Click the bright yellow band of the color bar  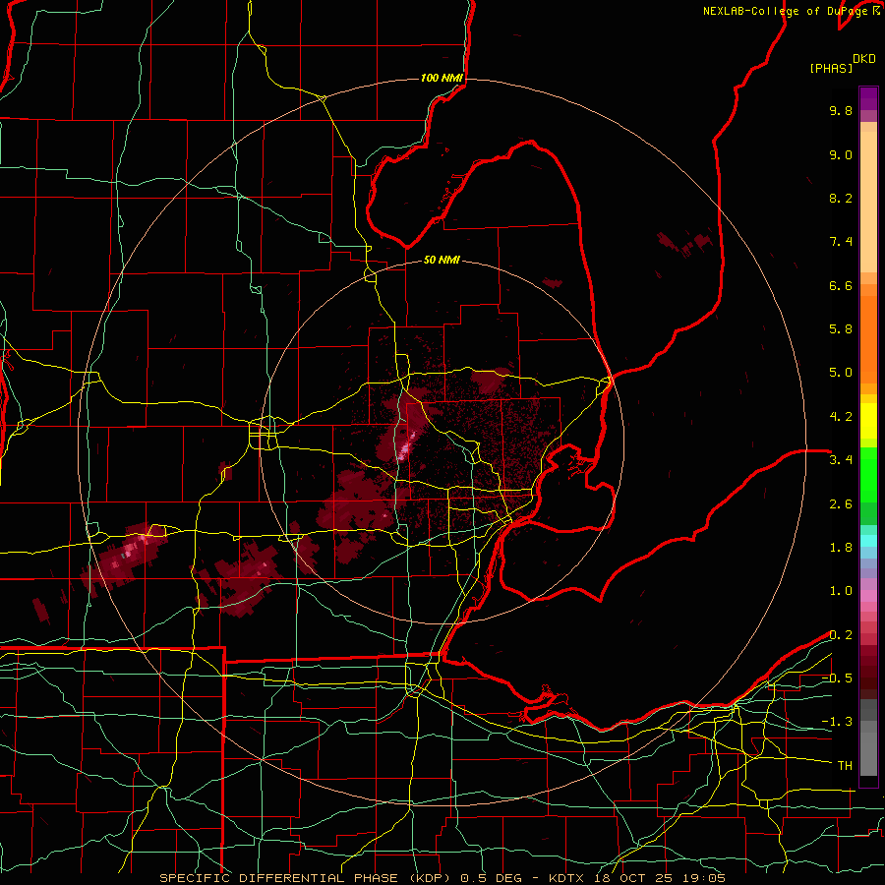[x=868, y=421]
